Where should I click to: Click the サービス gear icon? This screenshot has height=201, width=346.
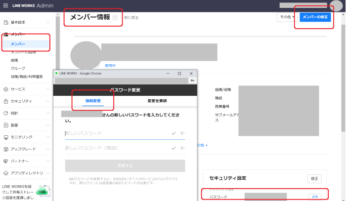pyautogui.click(x=6, y=89)
